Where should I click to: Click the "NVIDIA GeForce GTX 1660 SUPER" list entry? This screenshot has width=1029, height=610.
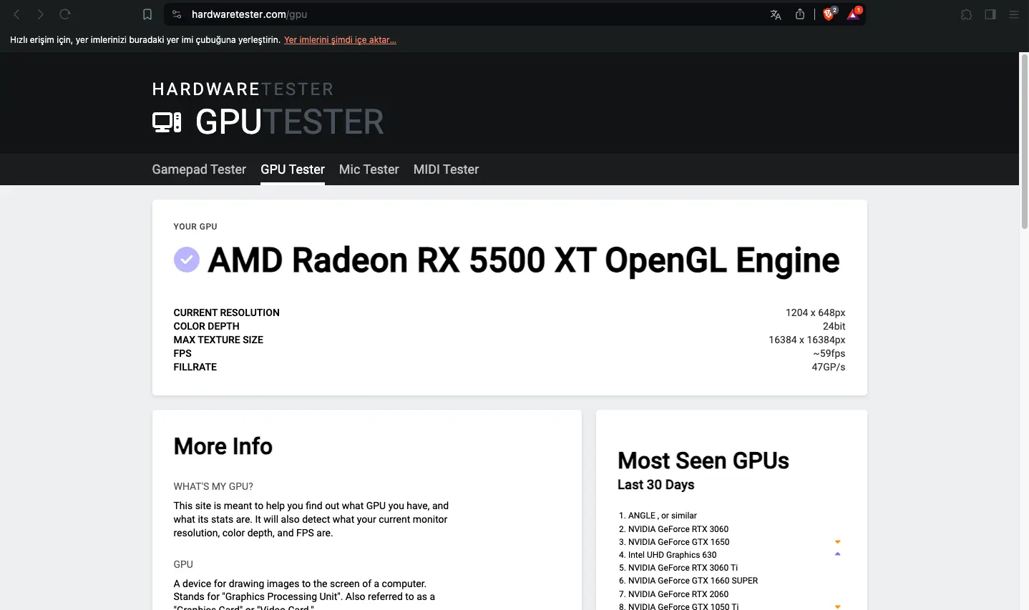[693, 581]
